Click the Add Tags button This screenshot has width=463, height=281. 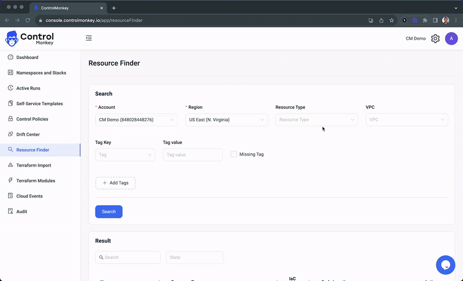115,183
